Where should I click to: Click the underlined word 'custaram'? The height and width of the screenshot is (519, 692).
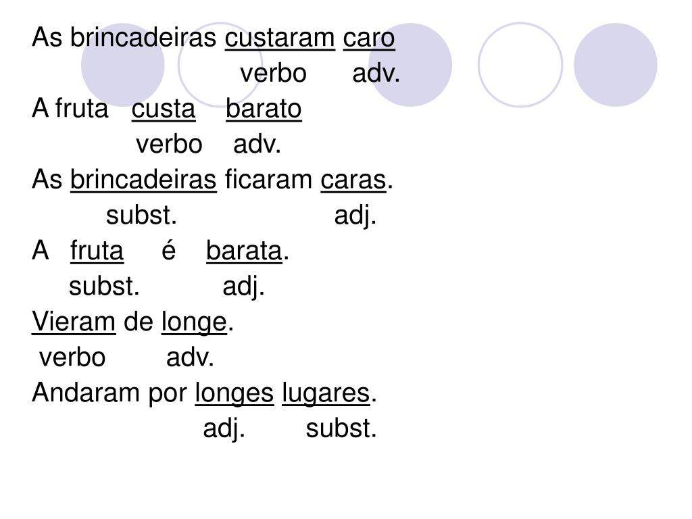[x=280, y=38]
